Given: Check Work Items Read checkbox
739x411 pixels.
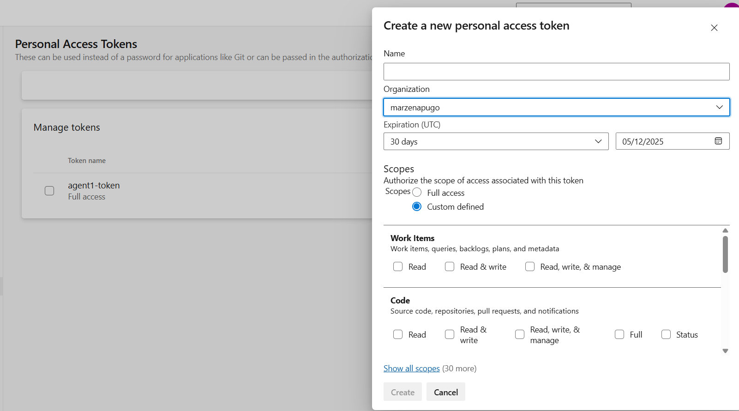Looking at the screenshot, I should click(x=398, y=266).
